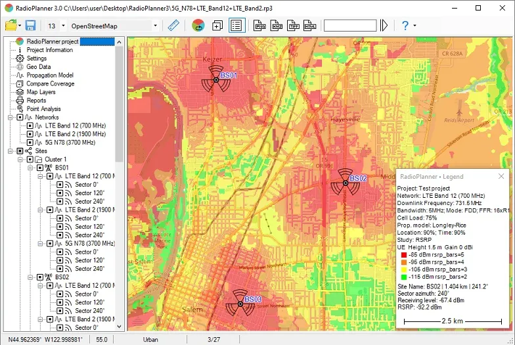Image resolution: width=515 pixels, height=345 pixels.
Task: Click the help question mark icon
Action: [405, 25]
